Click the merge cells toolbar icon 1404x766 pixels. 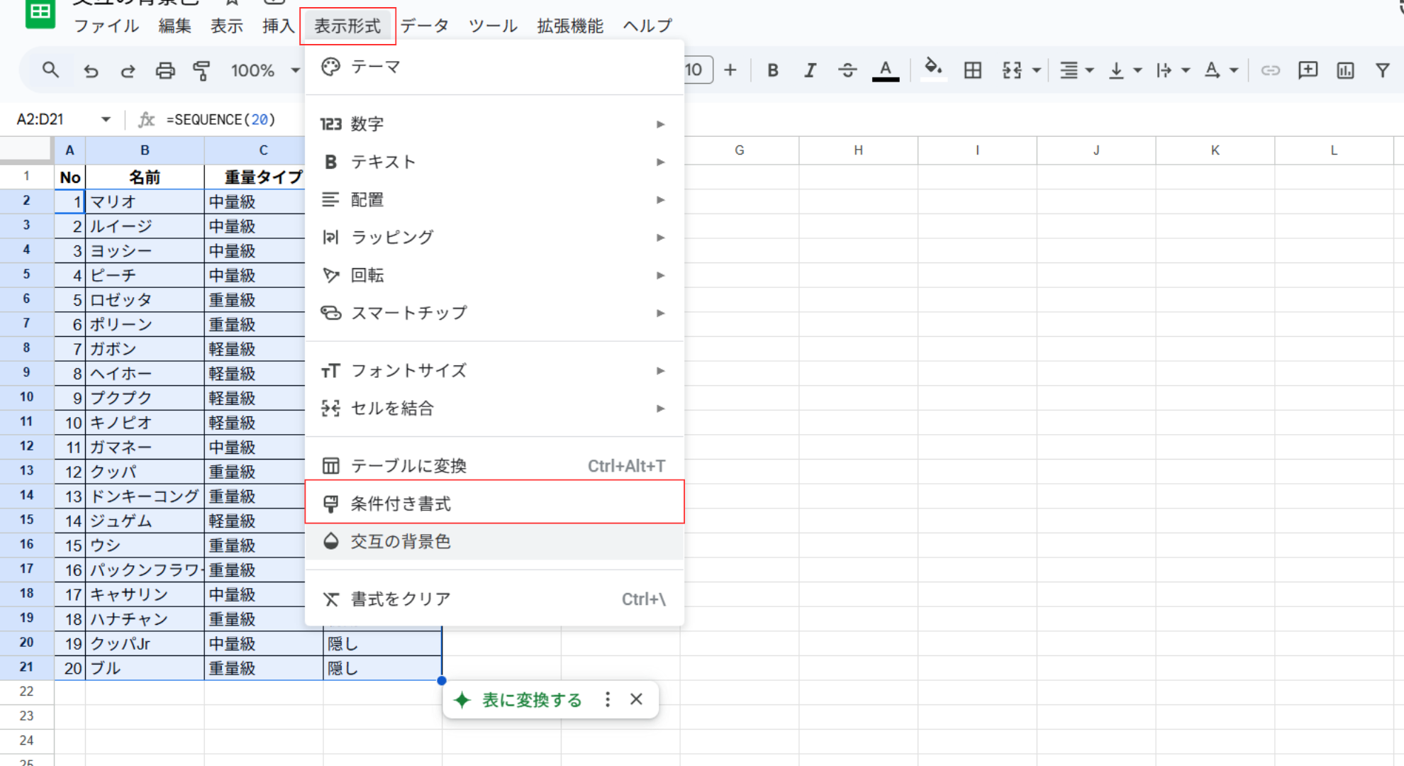click(x=1012, y=70)
